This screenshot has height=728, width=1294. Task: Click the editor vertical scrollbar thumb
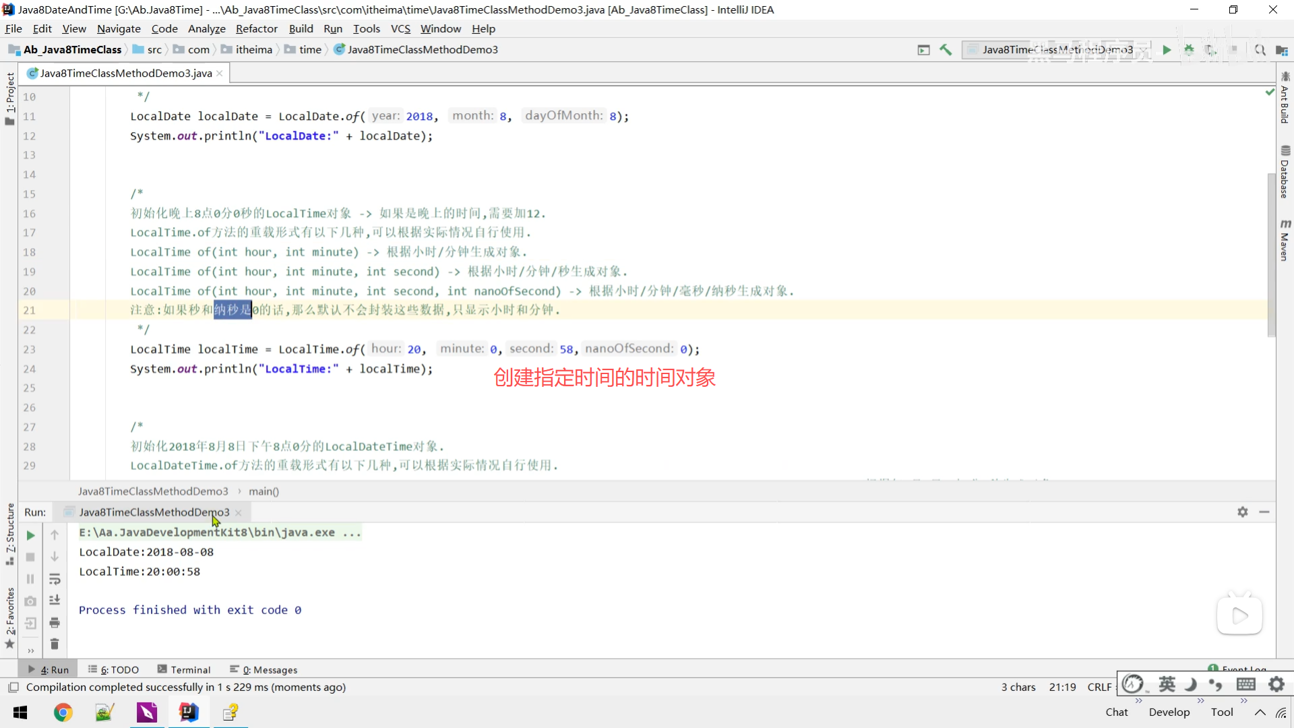coord(1271,255)
